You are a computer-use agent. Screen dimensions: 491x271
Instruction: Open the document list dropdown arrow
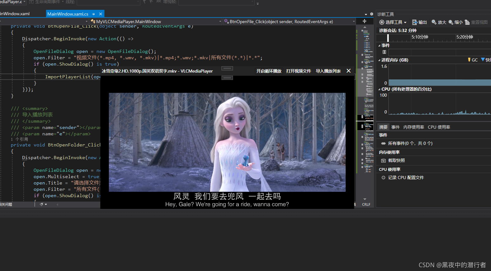[366, 14]
